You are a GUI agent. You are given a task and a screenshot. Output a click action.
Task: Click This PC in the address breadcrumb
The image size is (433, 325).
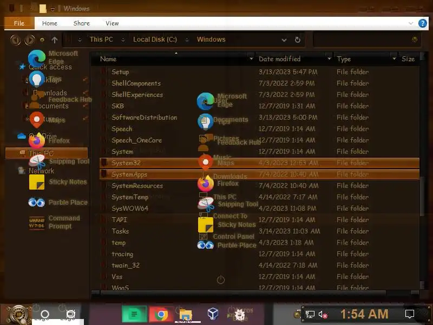[101, 40]
